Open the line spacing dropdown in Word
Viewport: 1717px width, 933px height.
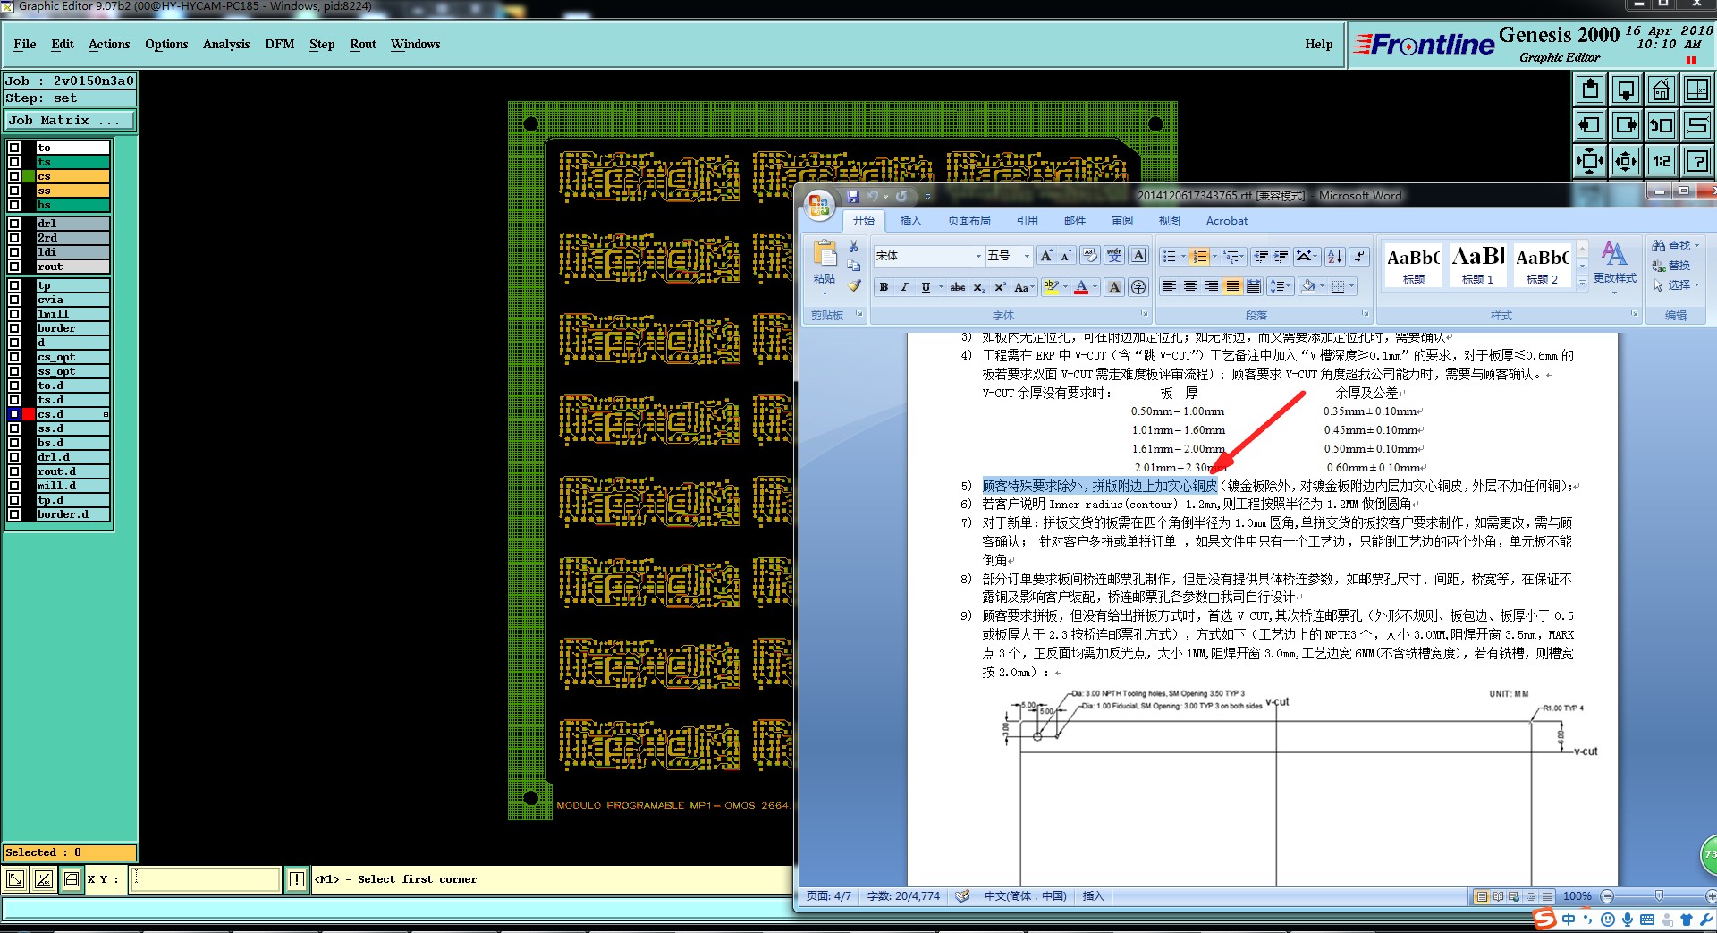point(1281,286)
